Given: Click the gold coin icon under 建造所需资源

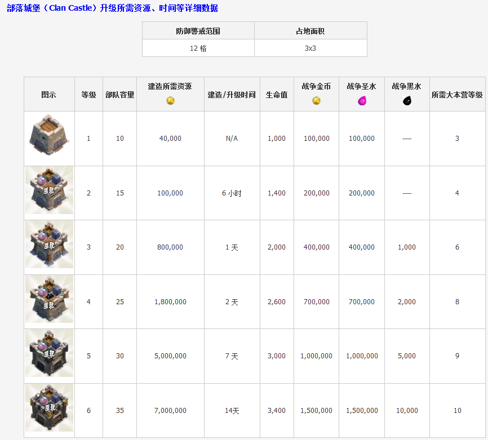Looking at the screenshot, I should 170,100.
